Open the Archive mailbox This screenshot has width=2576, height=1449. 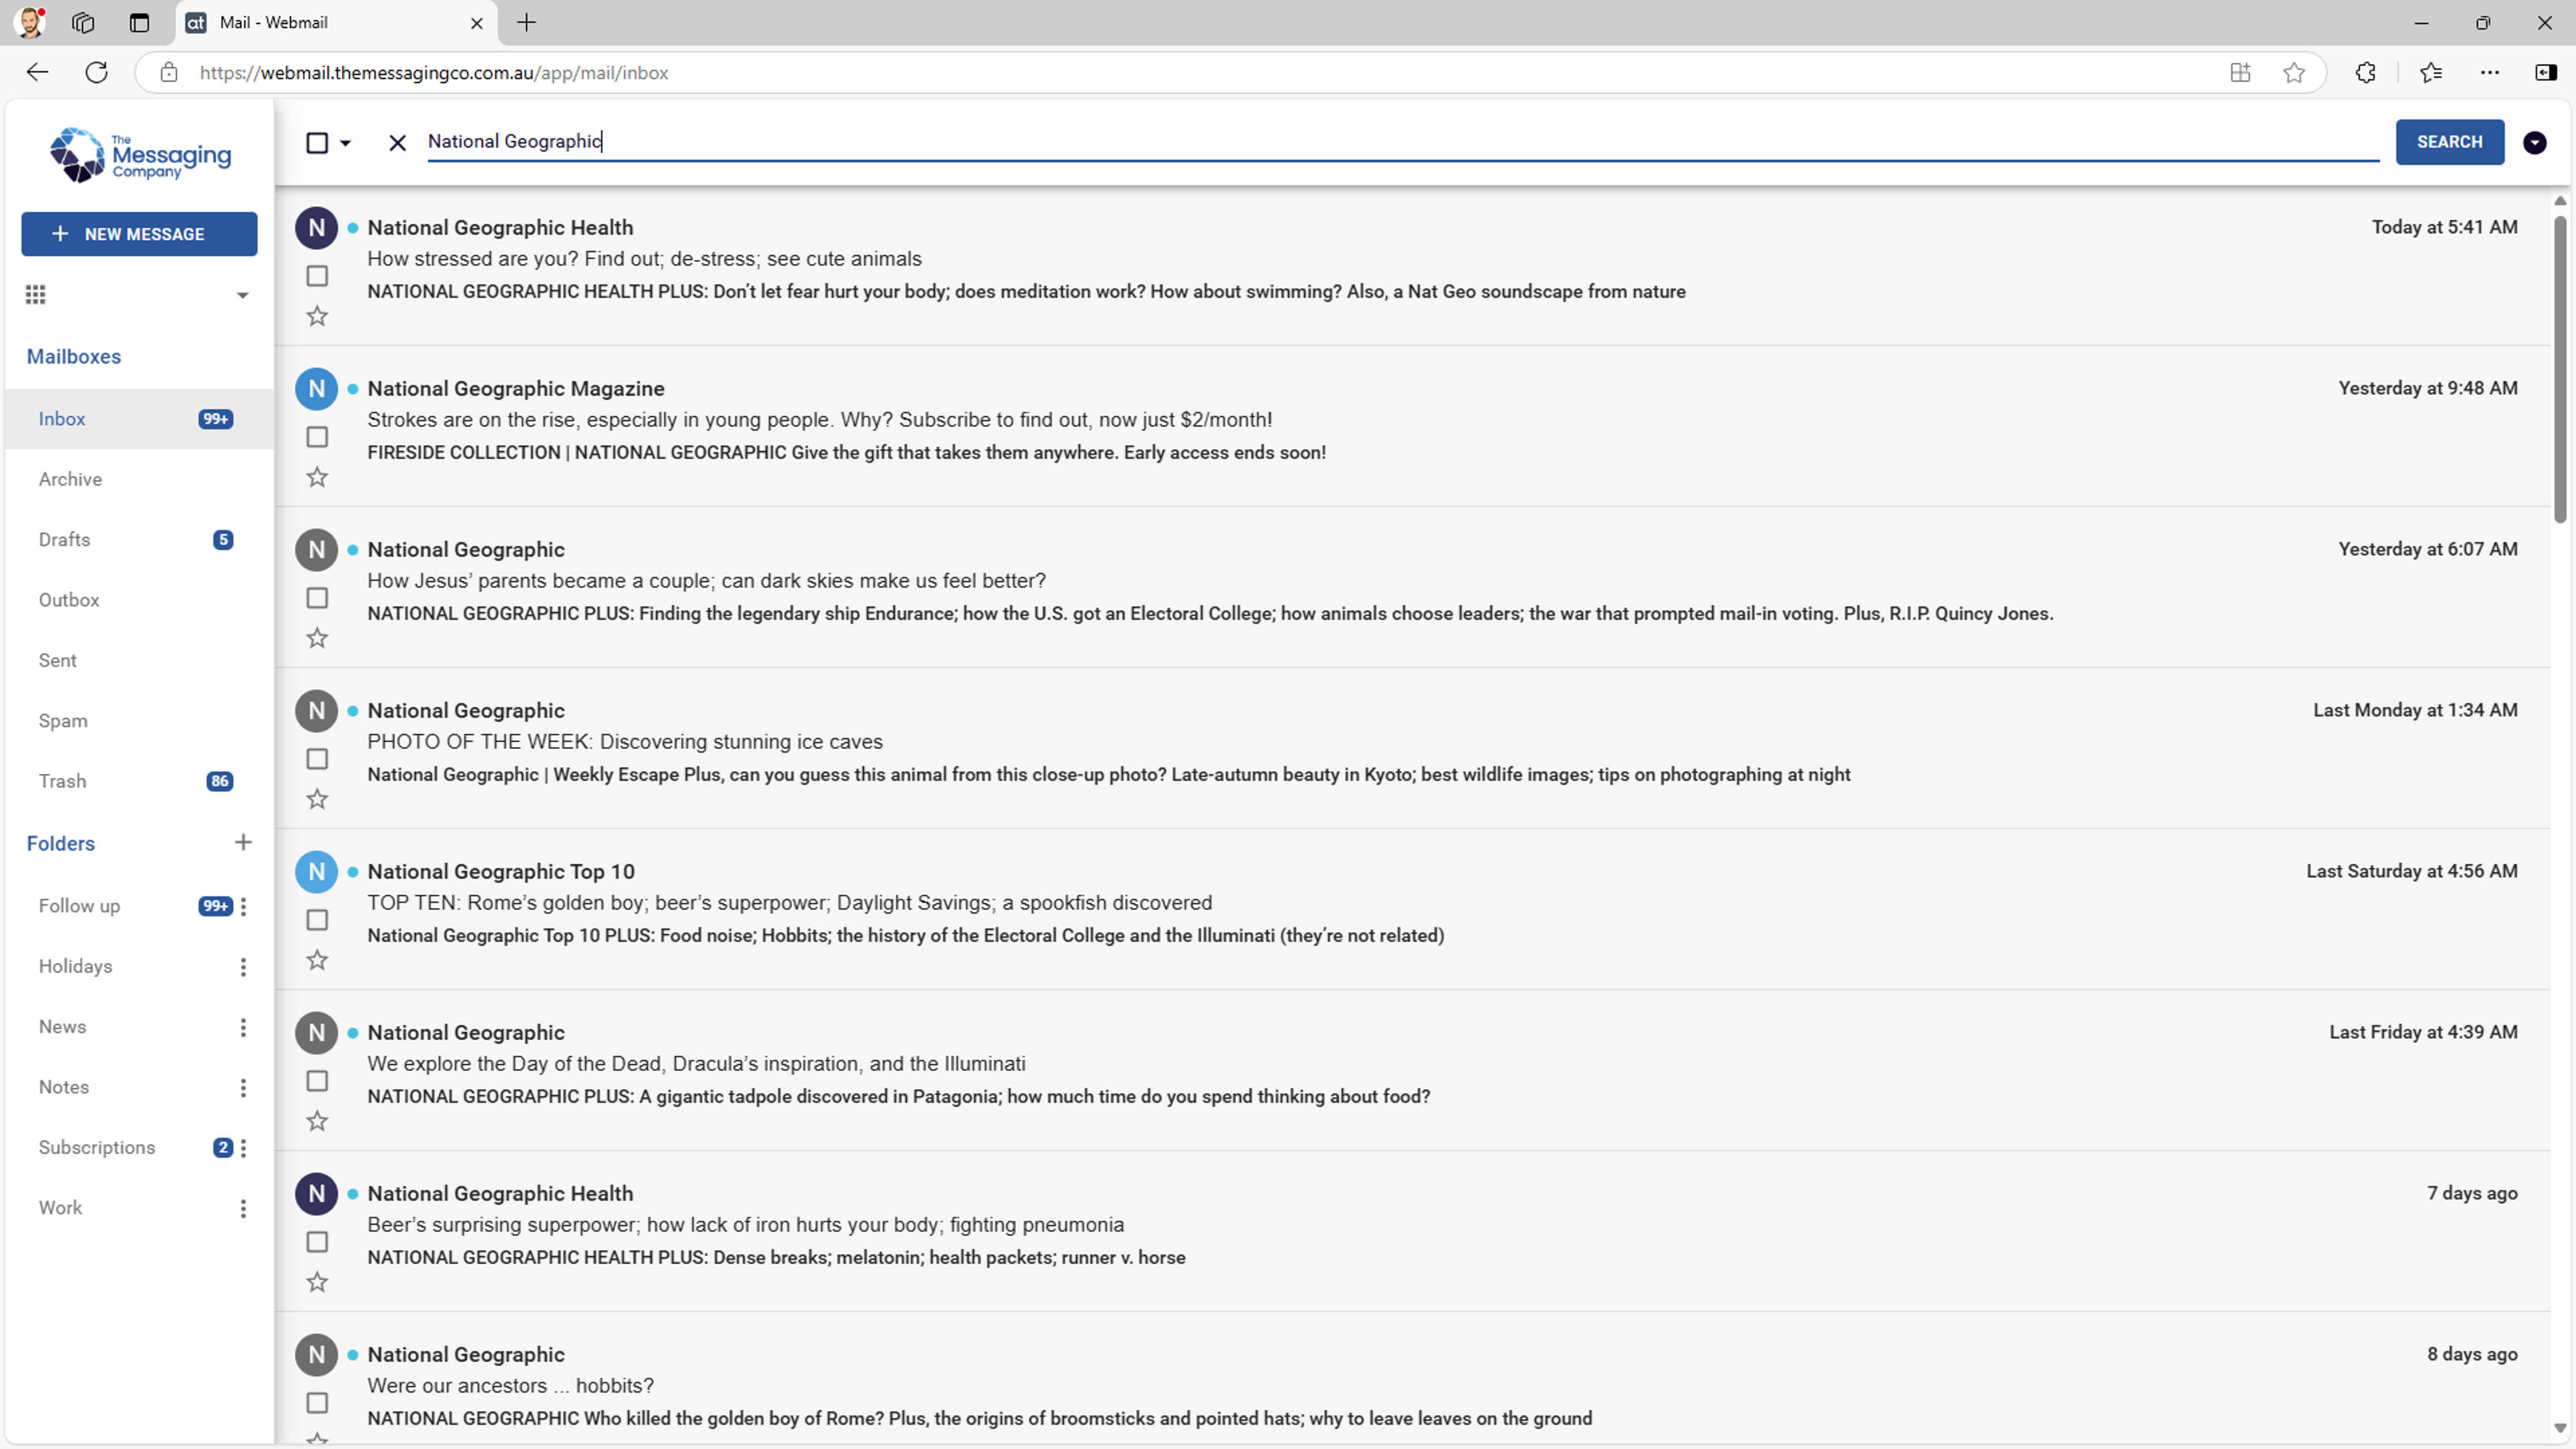click(x=139, y=479)
